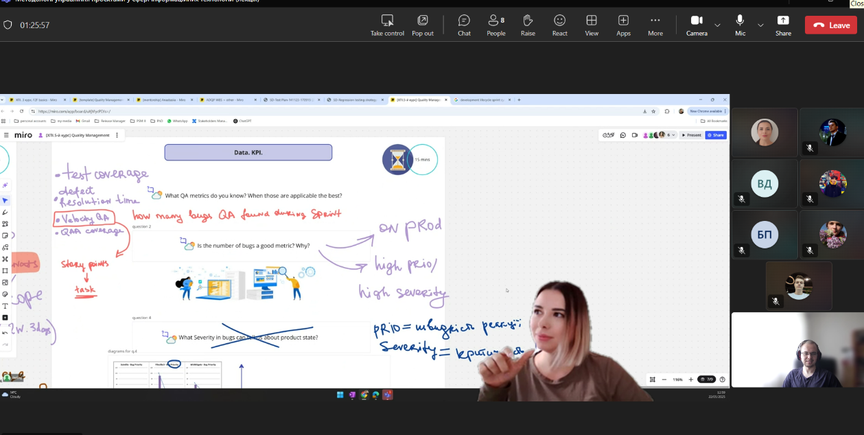Switch to the mentorship Anastasia Miro tab
Viewport: 864px width, 435px height.
(x=163, y=99)
